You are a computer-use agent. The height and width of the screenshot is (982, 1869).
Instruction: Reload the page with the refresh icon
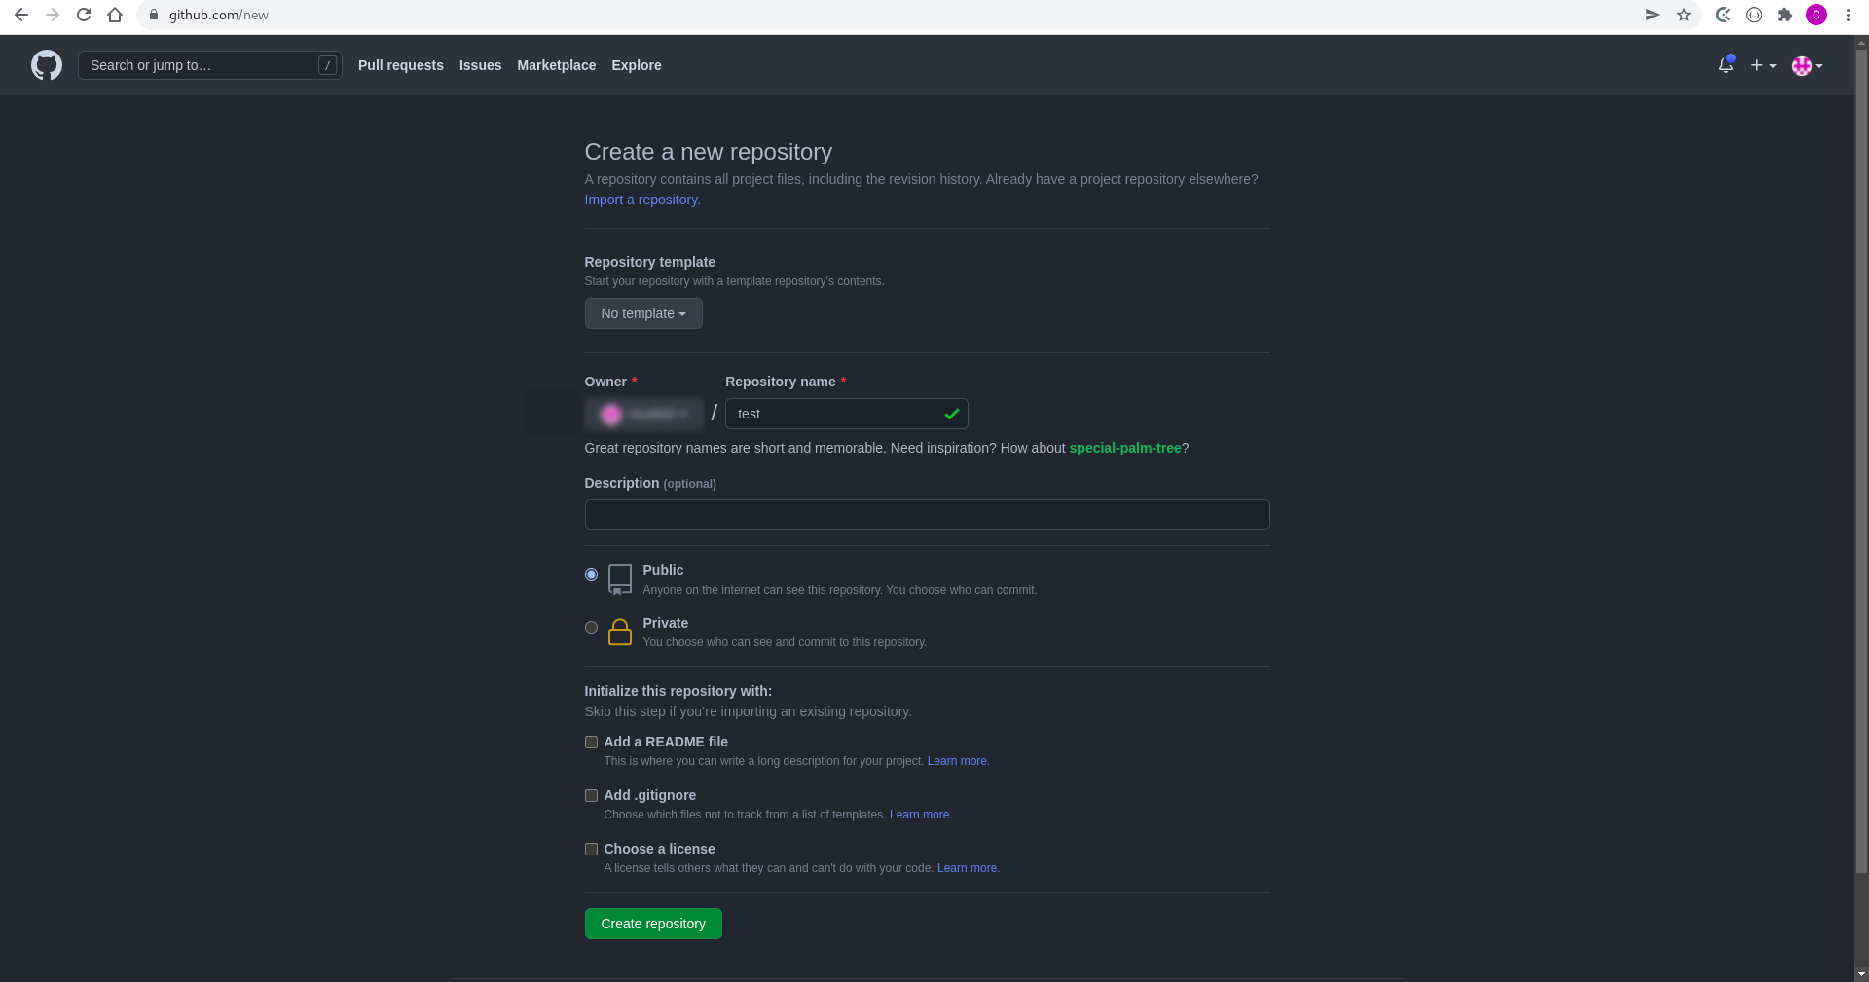(84, 15)
